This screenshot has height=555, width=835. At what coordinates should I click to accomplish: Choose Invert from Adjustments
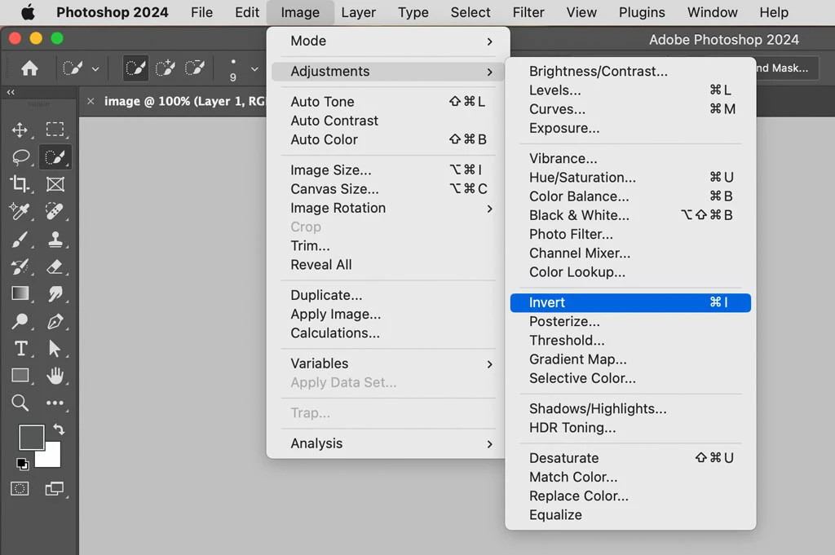coord(630,303)
